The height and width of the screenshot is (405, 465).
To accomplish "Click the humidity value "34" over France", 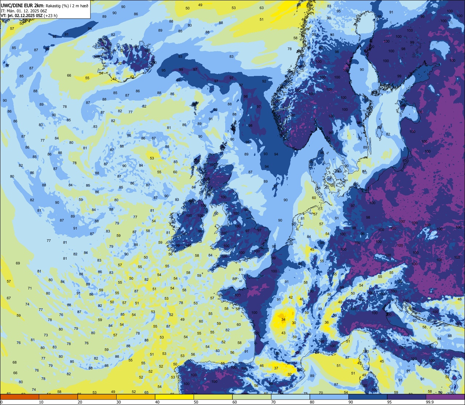I will (x=283, y=320).
